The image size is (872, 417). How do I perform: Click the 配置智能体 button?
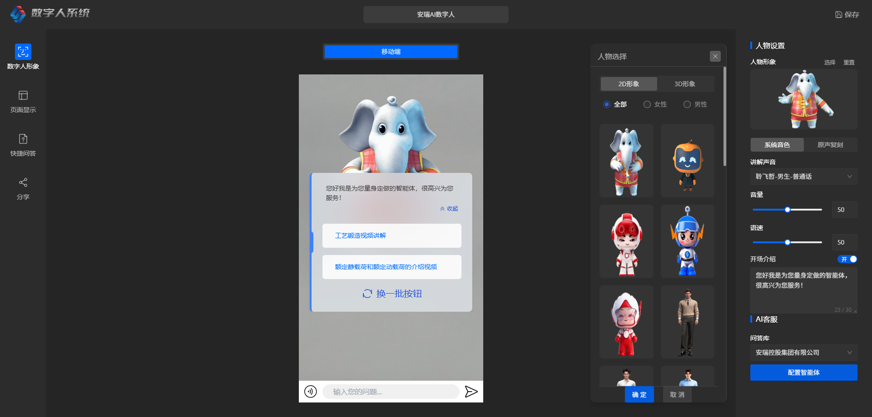click(x=803, y=373)
